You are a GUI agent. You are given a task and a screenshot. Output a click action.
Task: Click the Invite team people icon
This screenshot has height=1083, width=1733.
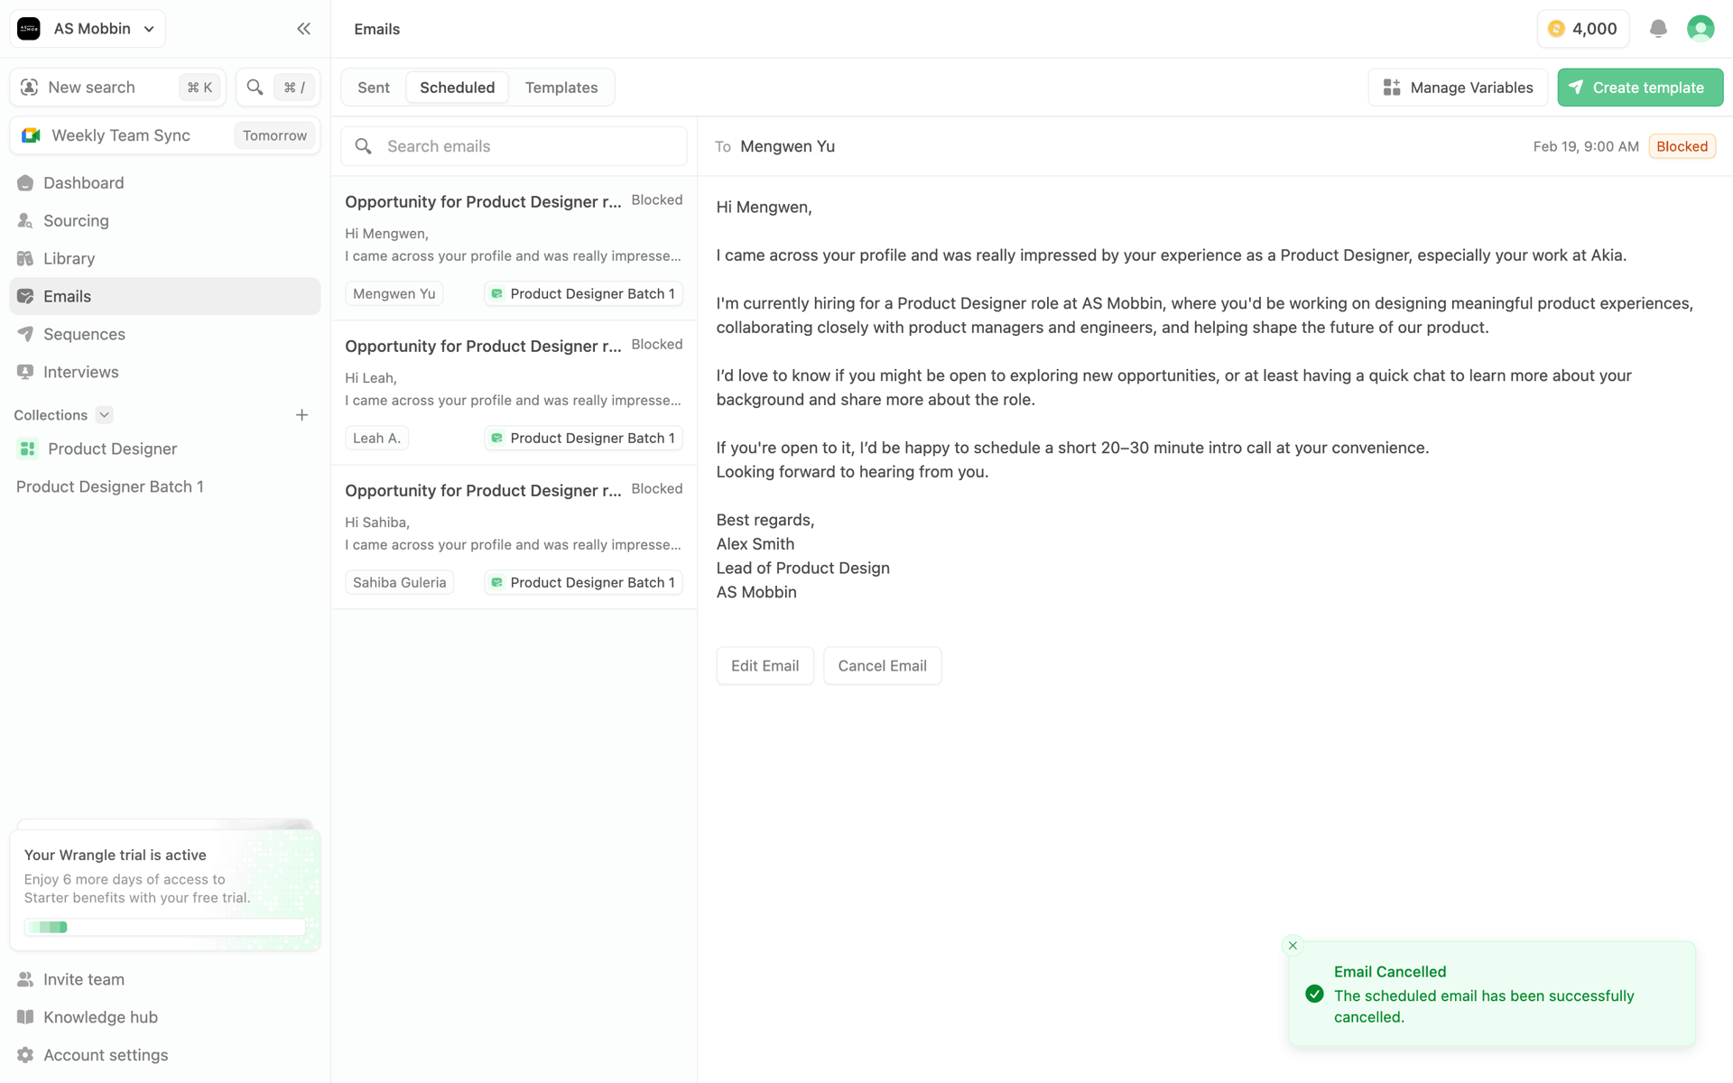(25, 980)
